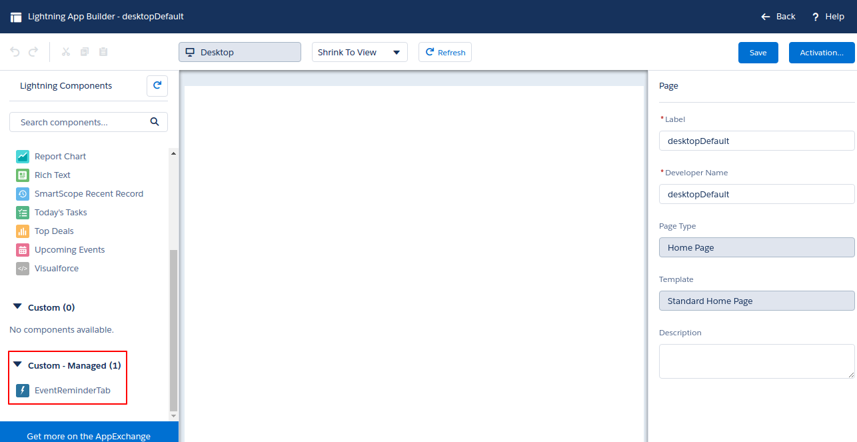Screen dimensions: 857x442
Task: Select the Desktop form factor
Action: click(x=239, y=53)
